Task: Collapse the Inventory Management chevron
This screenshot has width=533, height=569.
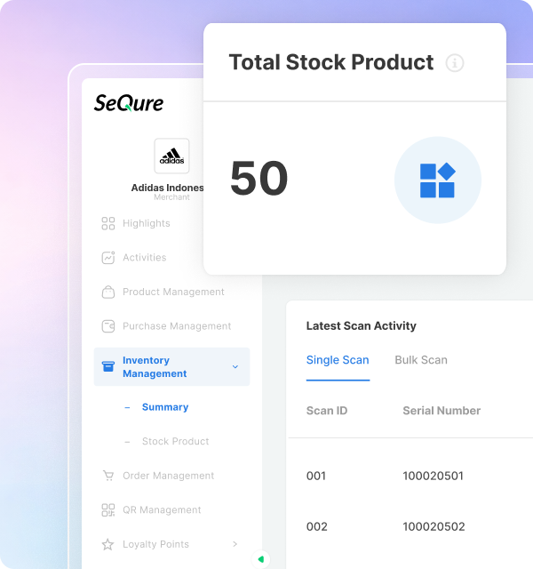Action: (235, 366)
